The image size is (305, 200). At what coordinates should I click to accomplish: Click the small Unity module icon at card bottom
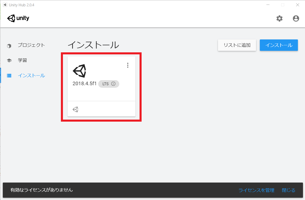point(75,109)
